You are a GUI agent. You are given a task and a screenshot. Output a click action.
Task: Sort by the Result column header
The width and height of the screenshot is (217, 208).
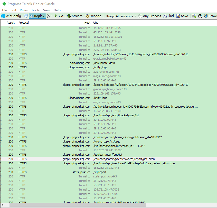pos(11,23)
